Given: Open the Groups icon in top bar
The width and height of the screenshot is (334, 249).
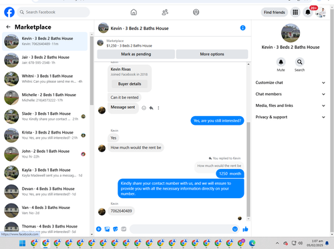Looking at the screenshot, I should coord(196,12).
